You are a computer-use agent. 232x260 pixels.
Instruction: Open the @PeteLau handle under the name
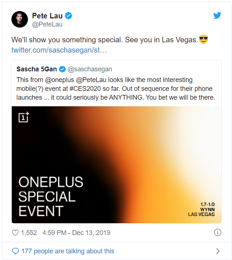(47, 24)
